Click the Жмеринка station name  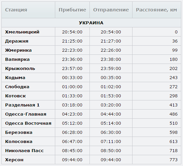click(18, 50)
